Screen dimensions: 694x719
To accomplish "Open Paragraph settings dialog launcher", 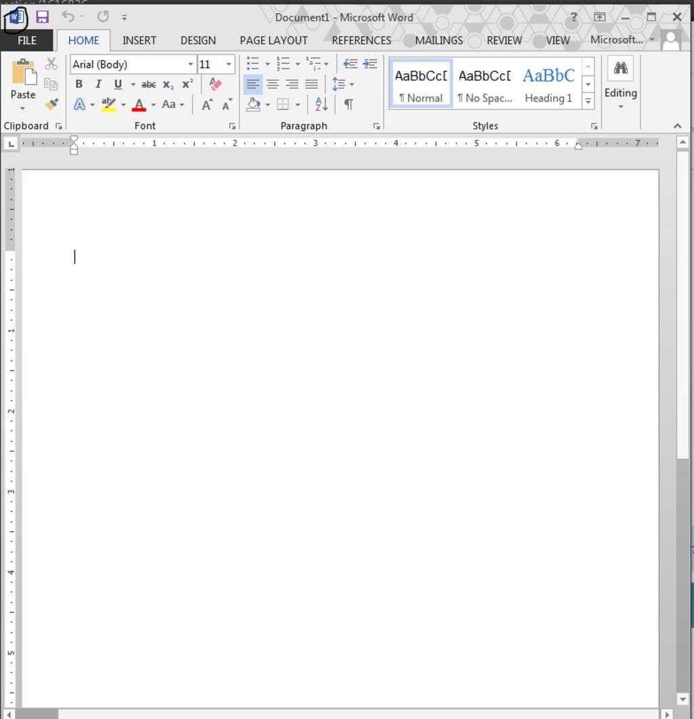I will click(x=376, y=126).
